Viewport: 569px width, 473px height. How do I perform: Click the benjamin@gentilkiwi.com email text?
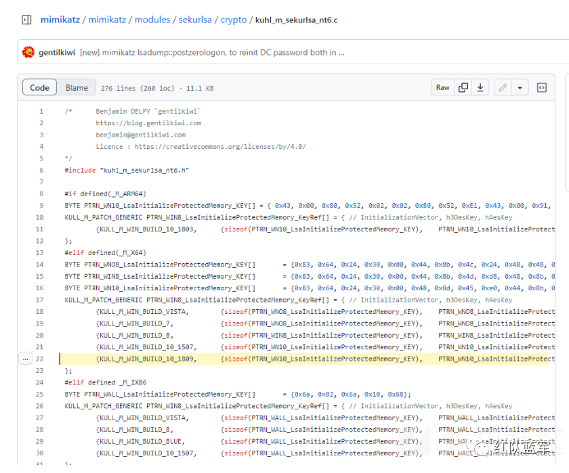click(140, 135)
